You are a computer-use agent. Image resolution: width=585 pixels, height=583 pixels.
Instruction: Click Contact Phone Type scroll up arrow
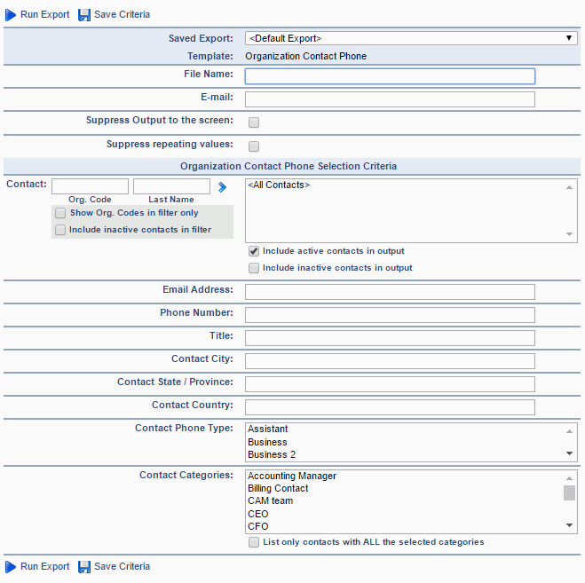tap(569, 431)
